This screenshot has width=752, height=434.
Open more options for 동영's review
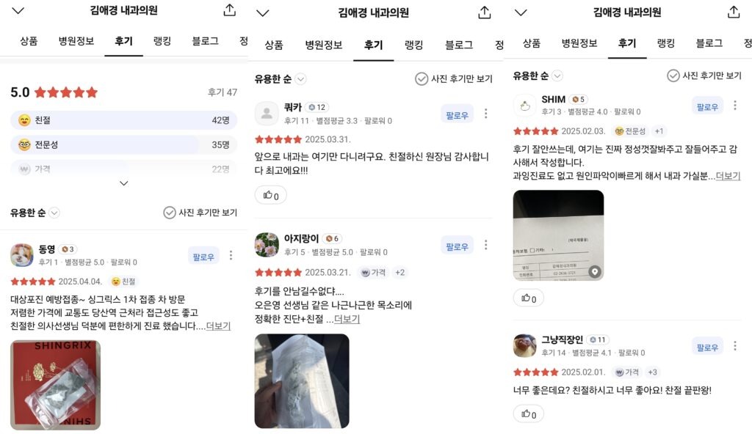point(231,255)
